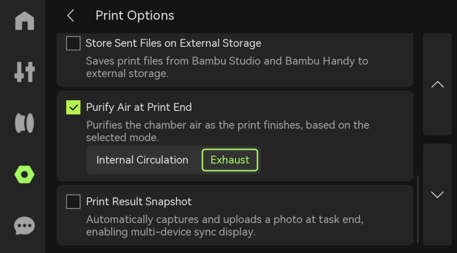Select Internal Circulation mode
This screenshot has width=457, height=253.
[x=142, y=160]
